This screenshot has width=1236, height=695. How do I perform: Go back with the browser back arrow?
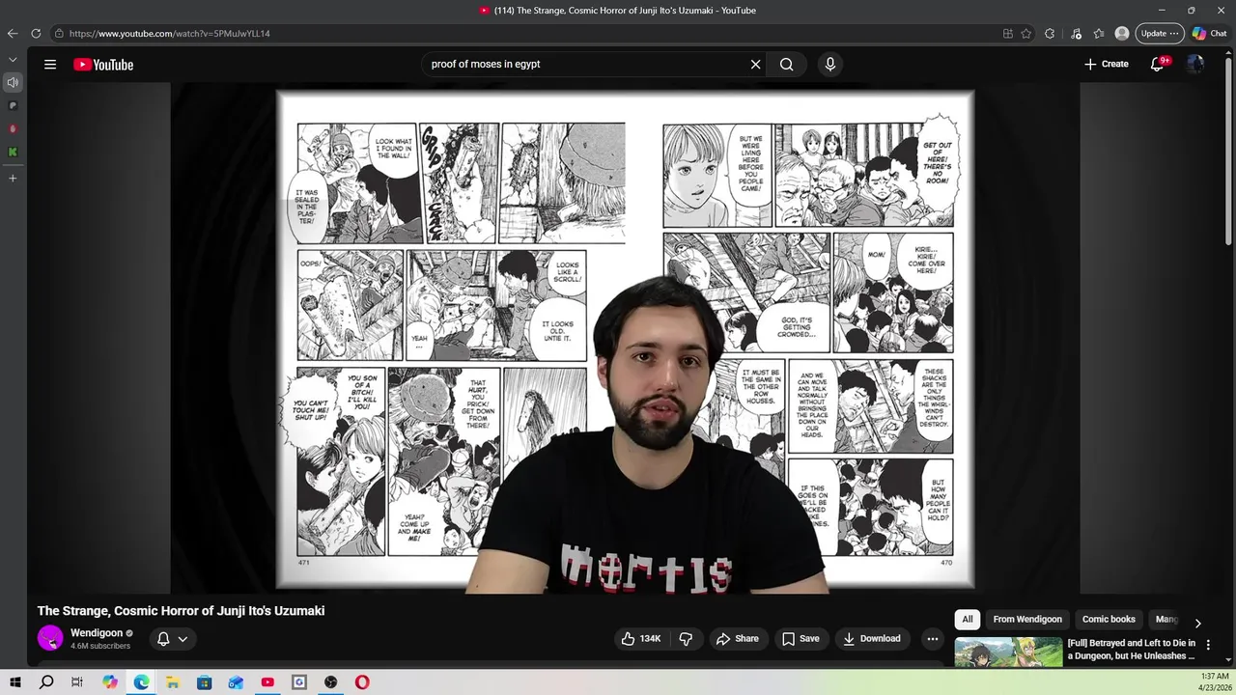click(x=13, y=33)
